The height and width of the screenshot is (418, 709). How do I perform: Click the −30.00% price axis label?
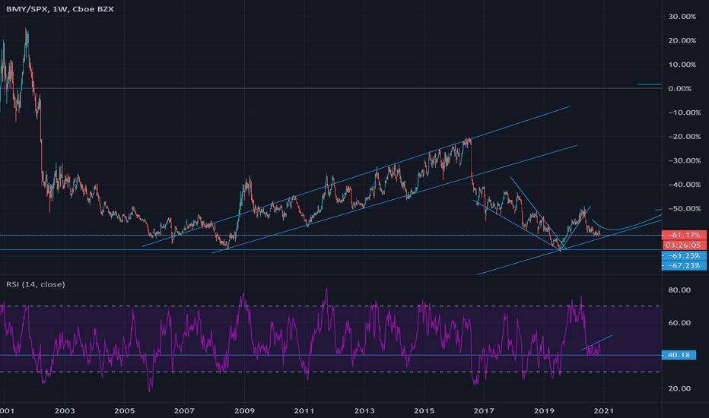pos(685,160)
